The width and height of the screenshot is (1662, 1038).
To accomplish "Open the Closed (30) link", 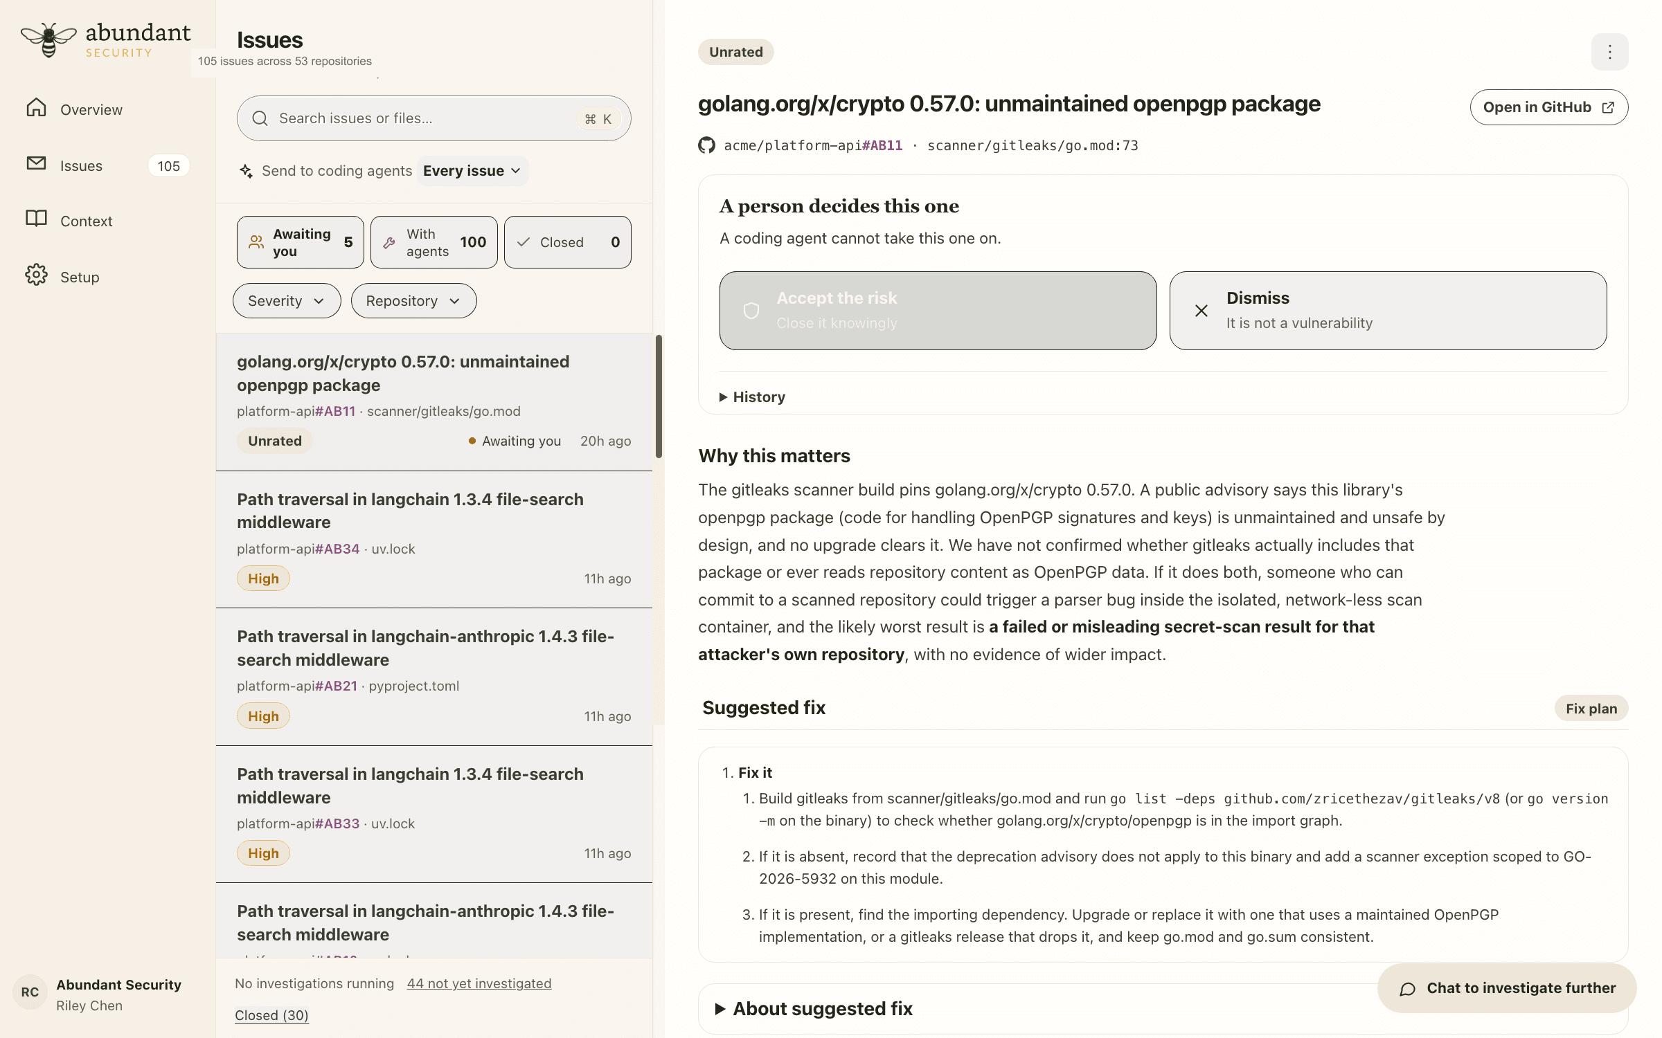I will tap(271, 1015).
